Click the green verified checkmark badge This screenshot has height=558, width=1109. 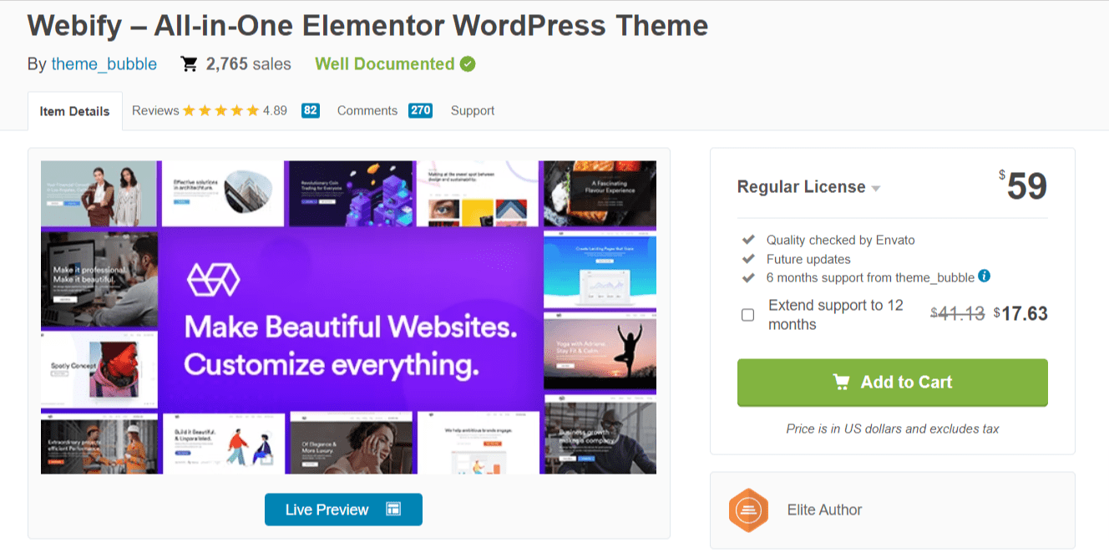pyautogui.click(x=467, y=63)
